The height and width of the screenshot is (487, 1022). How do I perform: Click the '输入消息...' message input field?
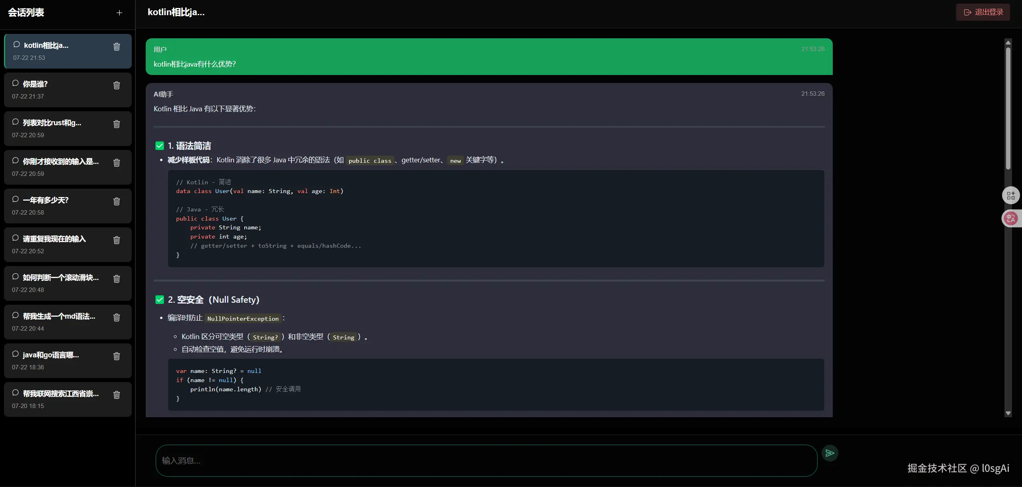click(486, 461)
